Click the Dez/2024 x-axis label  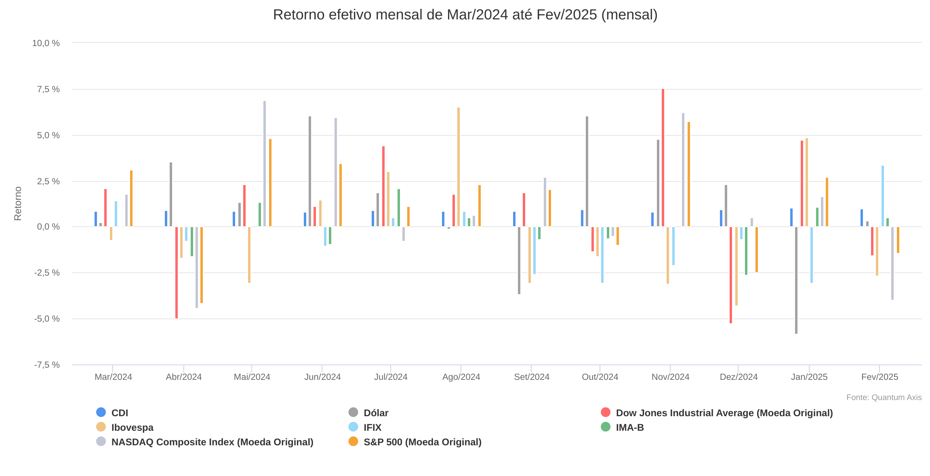(x=739, y=377)
